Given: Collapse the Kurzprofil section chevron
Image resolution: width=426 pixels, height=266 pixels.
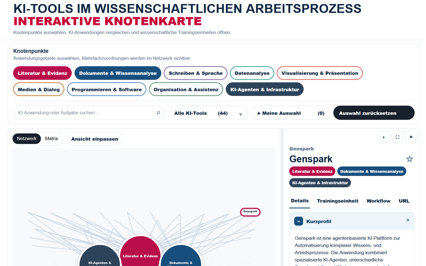Looking at the screenshot, I should (408, 220).
